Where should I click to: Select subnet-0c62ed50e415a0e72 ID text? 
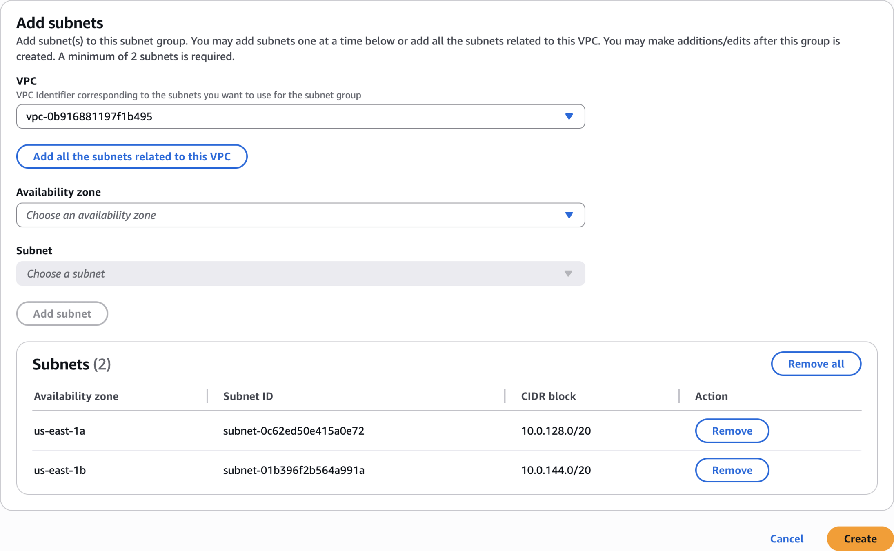pyautogui.click(x=294, y=431)
